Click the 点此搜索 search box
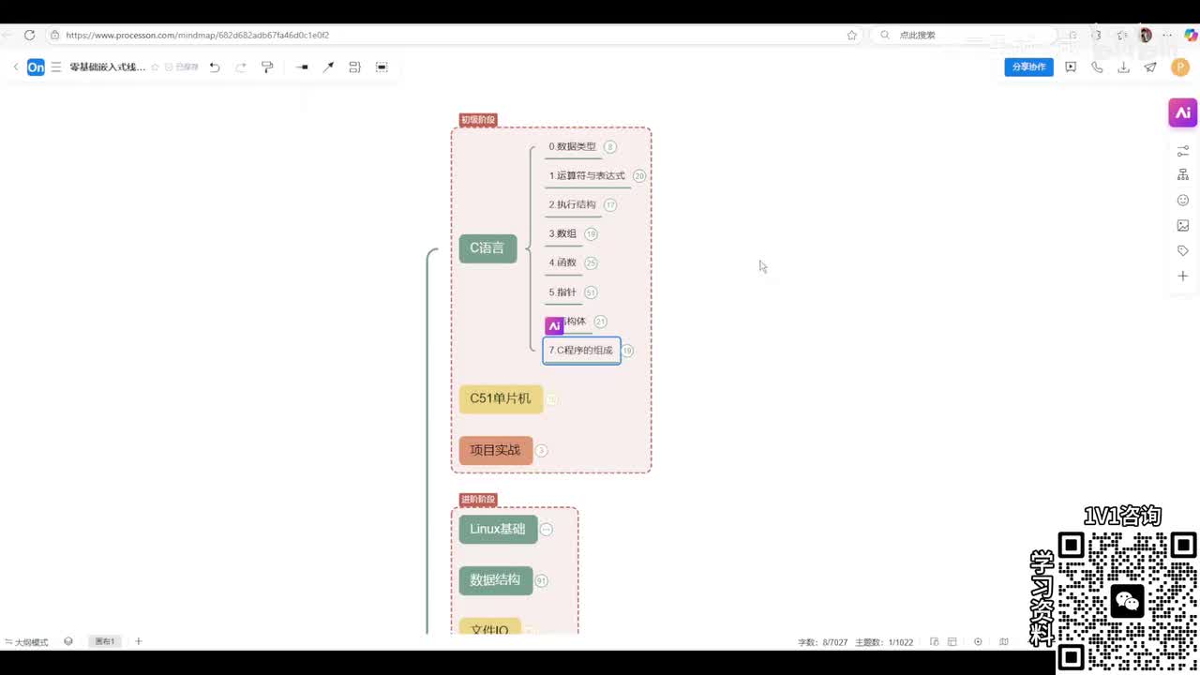 [x=966, y=36]
